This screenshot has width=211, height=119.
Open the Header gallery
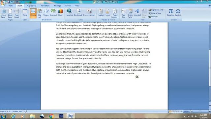tap(101, 13)
